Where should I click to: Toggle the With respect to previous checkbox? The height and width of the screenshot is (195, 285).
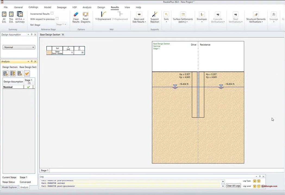pos(57,19)
